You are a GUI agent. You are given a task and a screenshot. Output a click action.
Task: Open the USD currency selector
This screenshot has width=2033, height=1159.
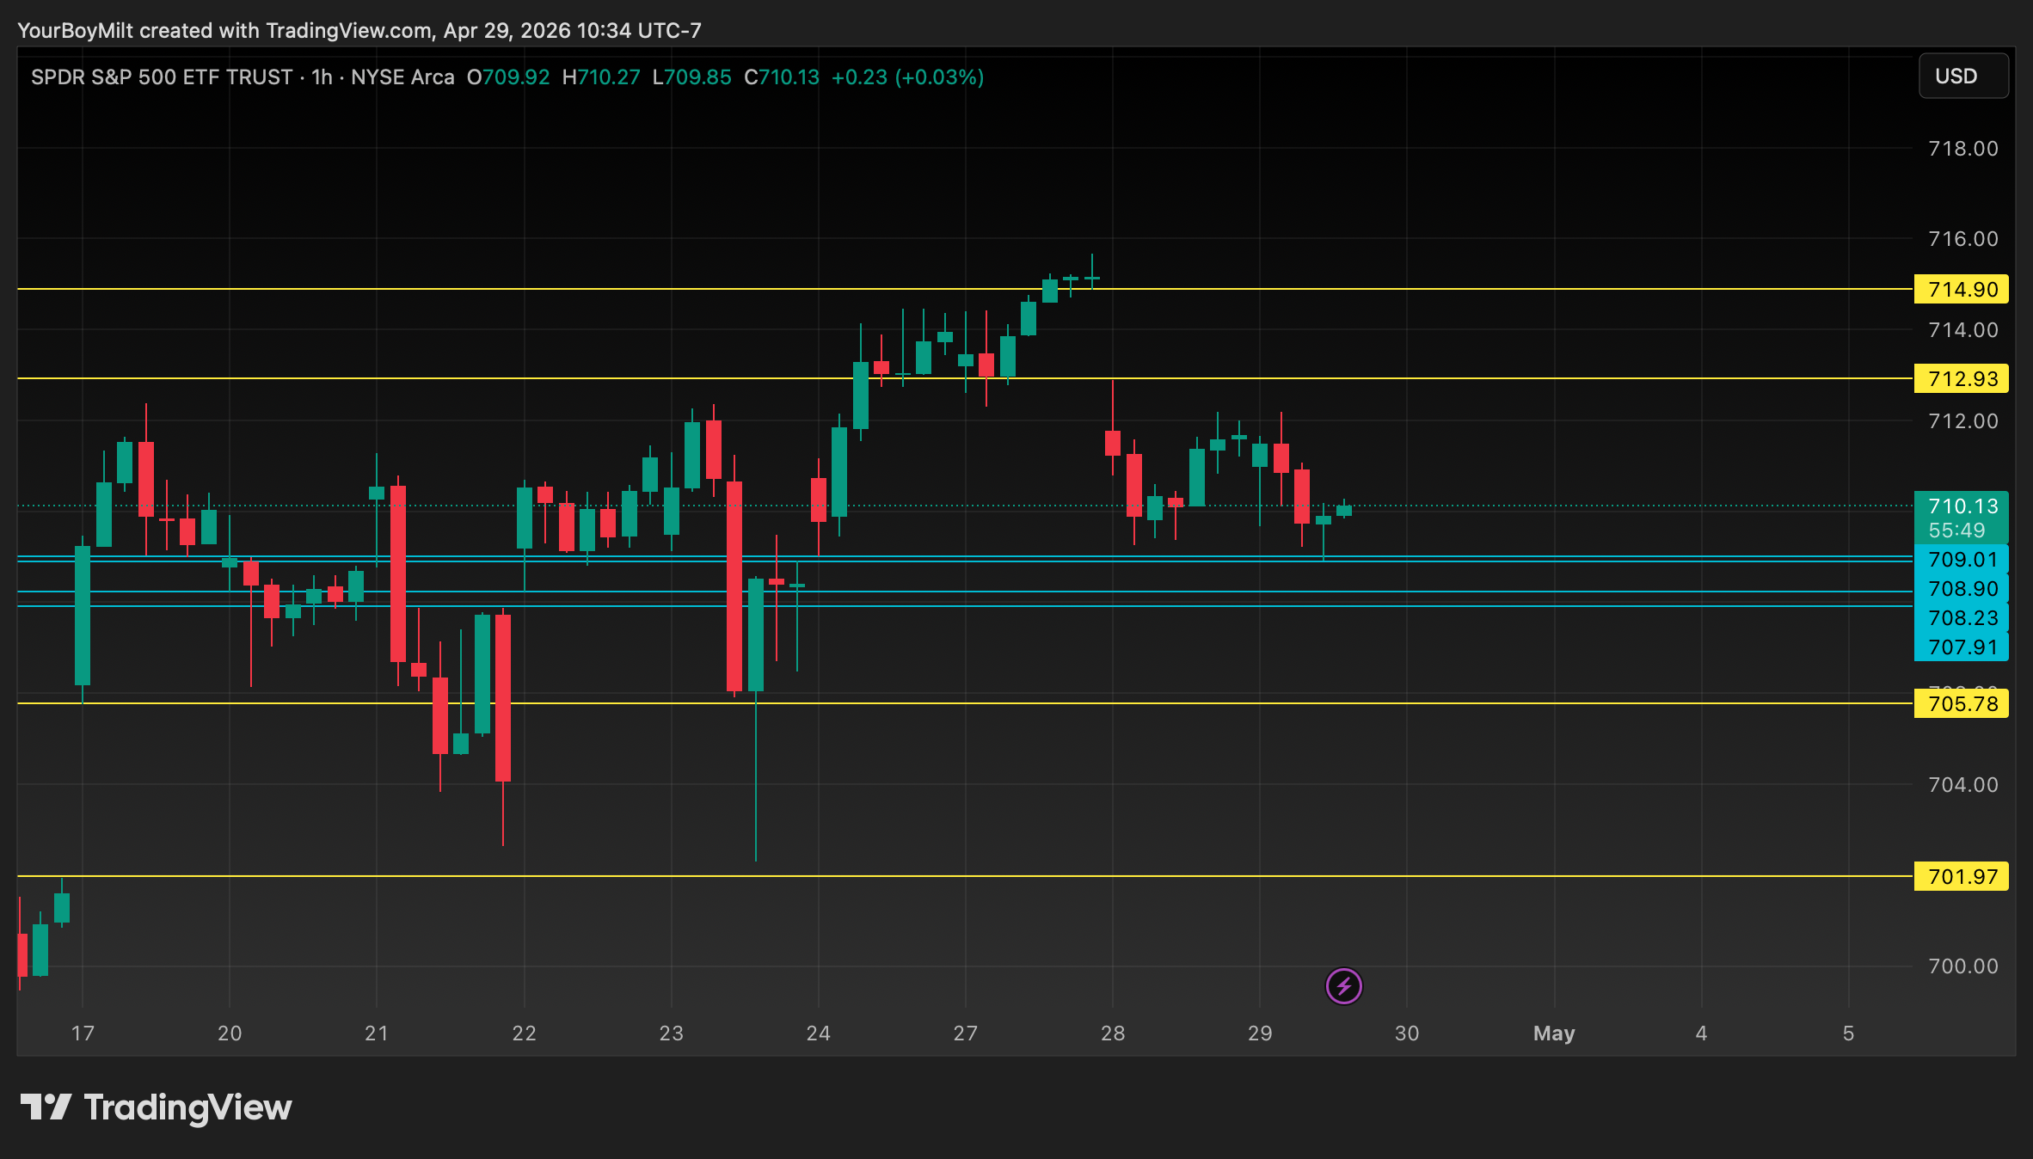tap(1962, 77)
